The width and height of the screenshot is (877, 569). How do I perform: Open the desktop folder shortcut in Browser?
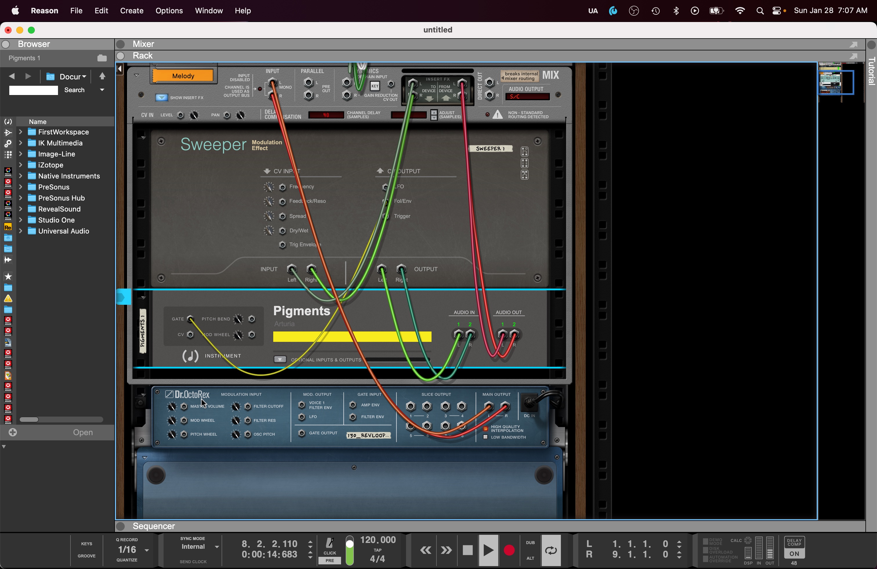(x=8, y=249)
